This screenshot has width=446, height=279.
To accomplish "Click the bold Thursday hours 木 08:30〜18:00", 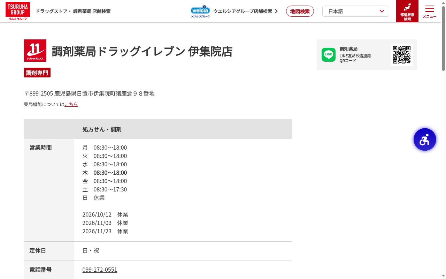I will pos(105,173).
